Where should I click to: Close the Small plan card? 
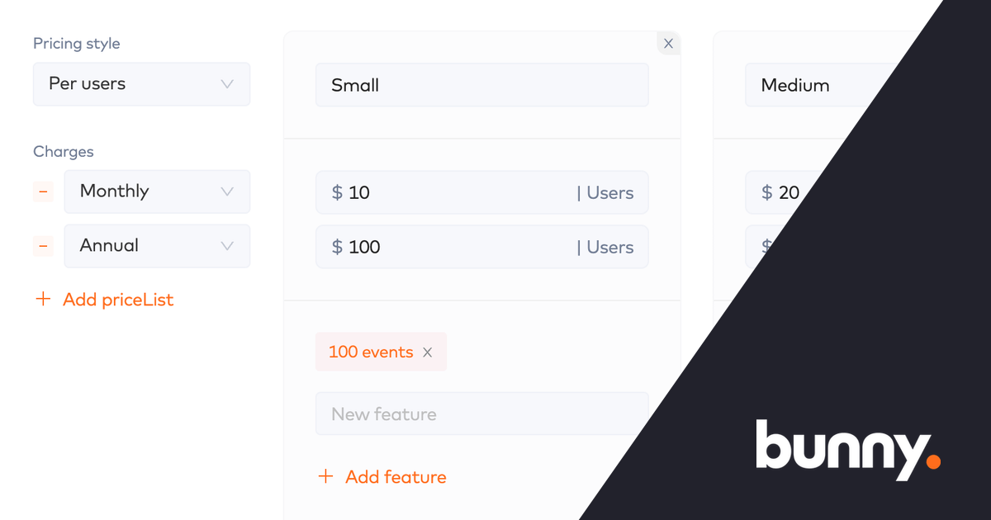(x=668, y=43)
